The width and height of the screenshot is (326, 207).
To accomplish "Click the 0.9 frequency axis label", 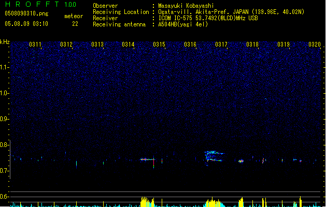I will tap(4, 119).
